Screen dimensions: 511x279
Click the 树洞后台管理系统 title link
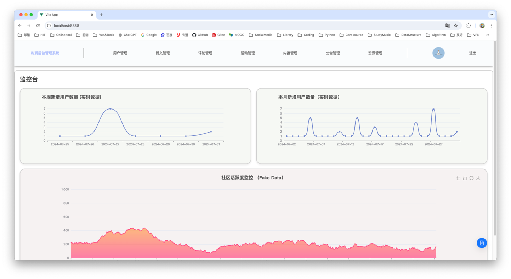tap(45, 53)
